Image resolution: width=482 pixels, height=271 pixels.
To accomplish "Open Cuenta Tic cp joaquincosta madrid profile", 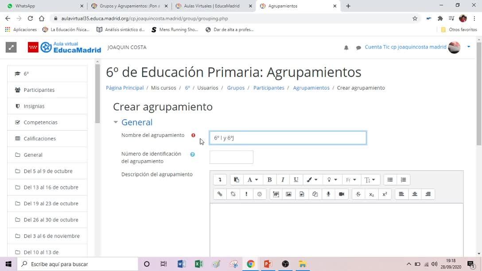I will click(x=405, y=47).
